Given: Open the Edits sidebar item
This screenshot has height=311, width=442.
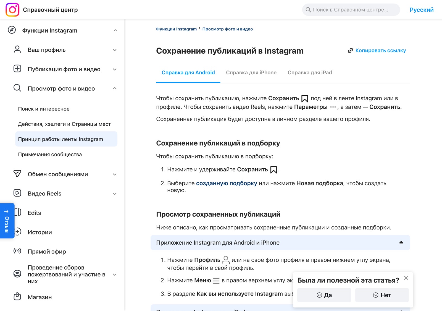Looking at the screenshot, I should [34, 213].
